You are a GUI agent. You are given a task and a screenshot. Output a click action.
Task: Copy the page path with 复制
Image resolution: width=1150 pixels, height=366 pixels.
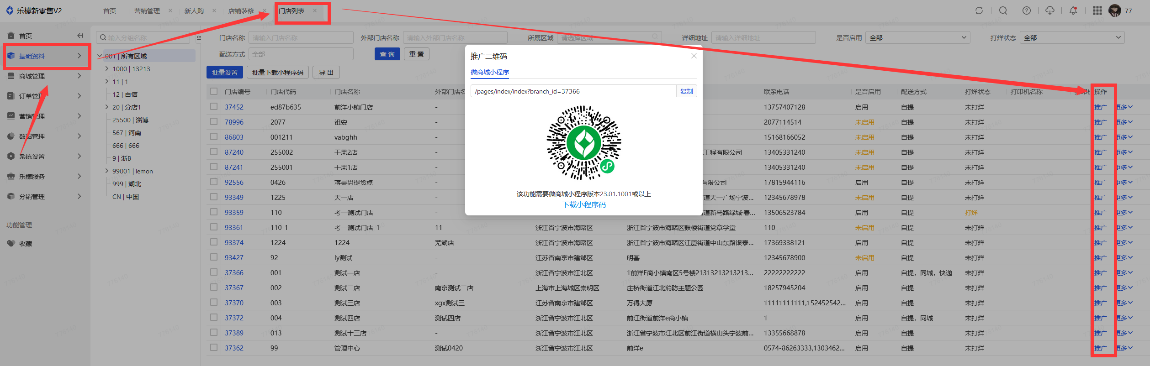[x=687, y=91]
